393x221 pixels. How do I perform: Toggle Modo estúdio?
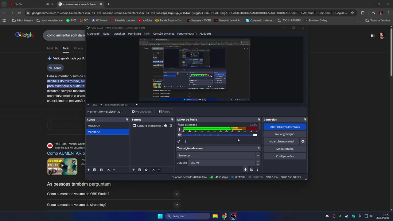coord(285,149)
